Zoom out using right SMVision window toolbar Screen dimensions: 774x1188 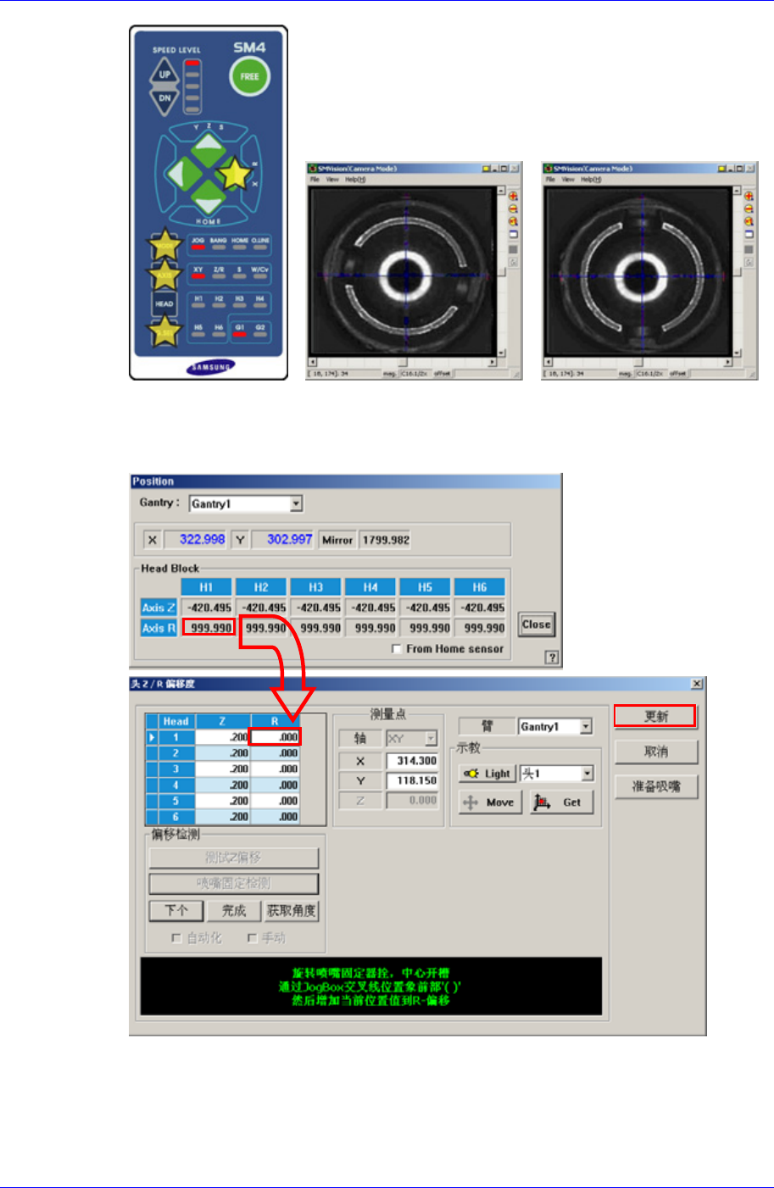[x=749, y=209]
